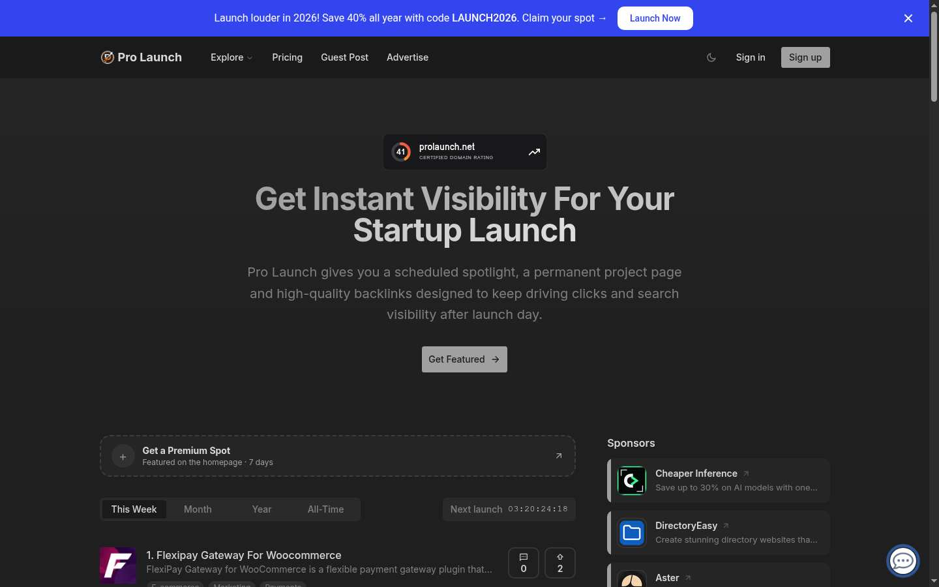
Task: Open the Pricing menu item
Action: coord(288,57)
